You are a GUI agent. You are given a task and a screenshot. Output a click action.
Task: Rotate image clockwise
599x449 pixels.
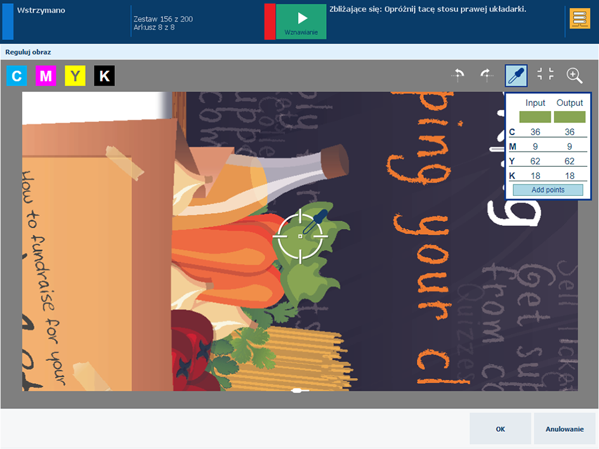486,75
